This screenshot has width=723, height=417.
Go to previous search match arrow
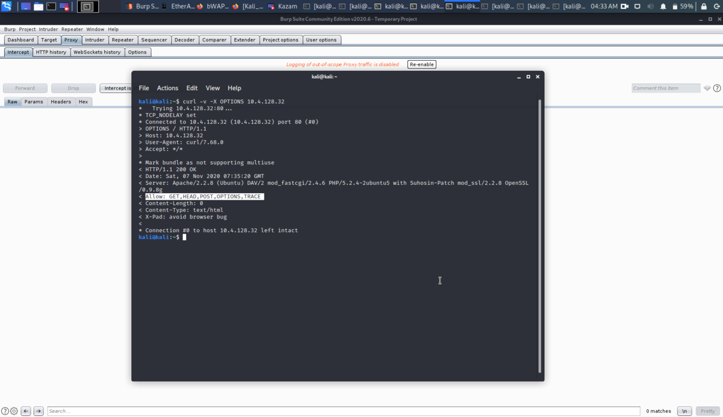[26, 411]
